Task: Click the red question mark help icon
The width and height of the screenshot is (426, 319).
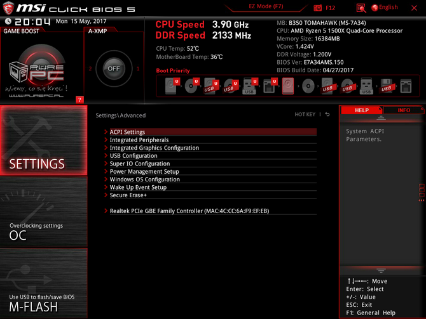Action: pyautogui.click(x=79, y=100)
